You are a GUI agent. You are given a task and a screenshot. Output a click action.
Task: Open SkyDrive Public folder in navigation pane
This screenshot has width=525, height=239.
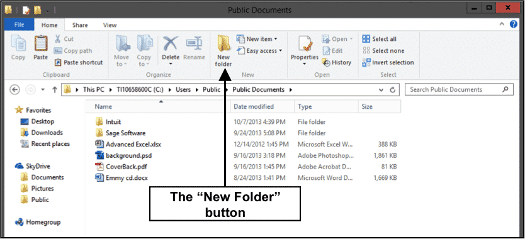(35, 200)
